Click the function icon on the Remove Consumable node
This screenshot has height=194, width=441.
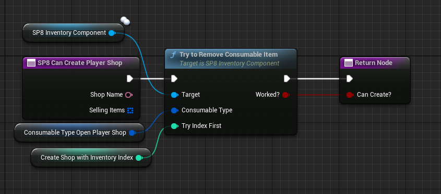(x=173, y=55)
